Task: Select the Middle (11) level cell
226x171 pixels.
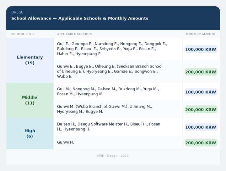Action: pos(30,100)
